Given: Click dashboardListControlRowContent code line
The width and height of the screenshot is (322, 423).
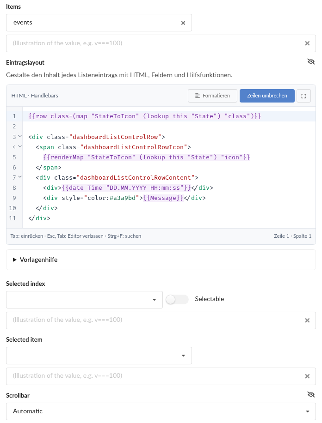Looking at the screenshot, I should click(117, 177).
